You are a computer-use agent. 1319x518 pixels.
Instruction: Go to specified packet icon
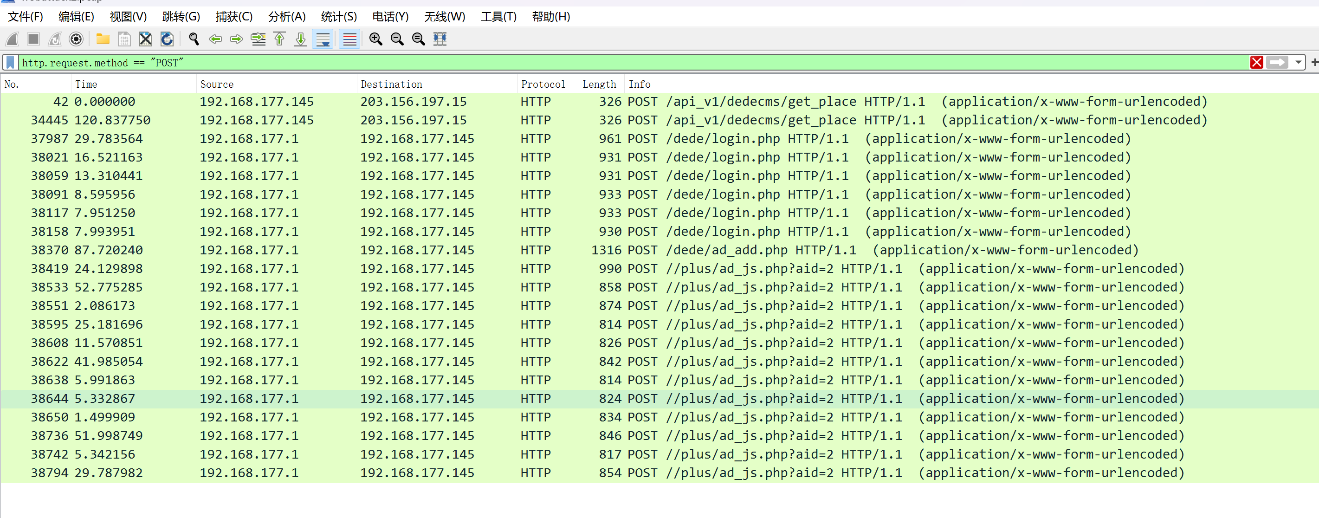[x=258, y=39]
